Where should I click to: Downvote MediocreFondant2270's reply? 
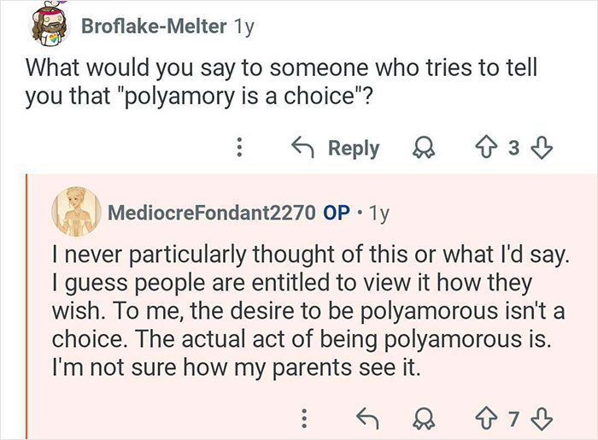pos(539,419)
